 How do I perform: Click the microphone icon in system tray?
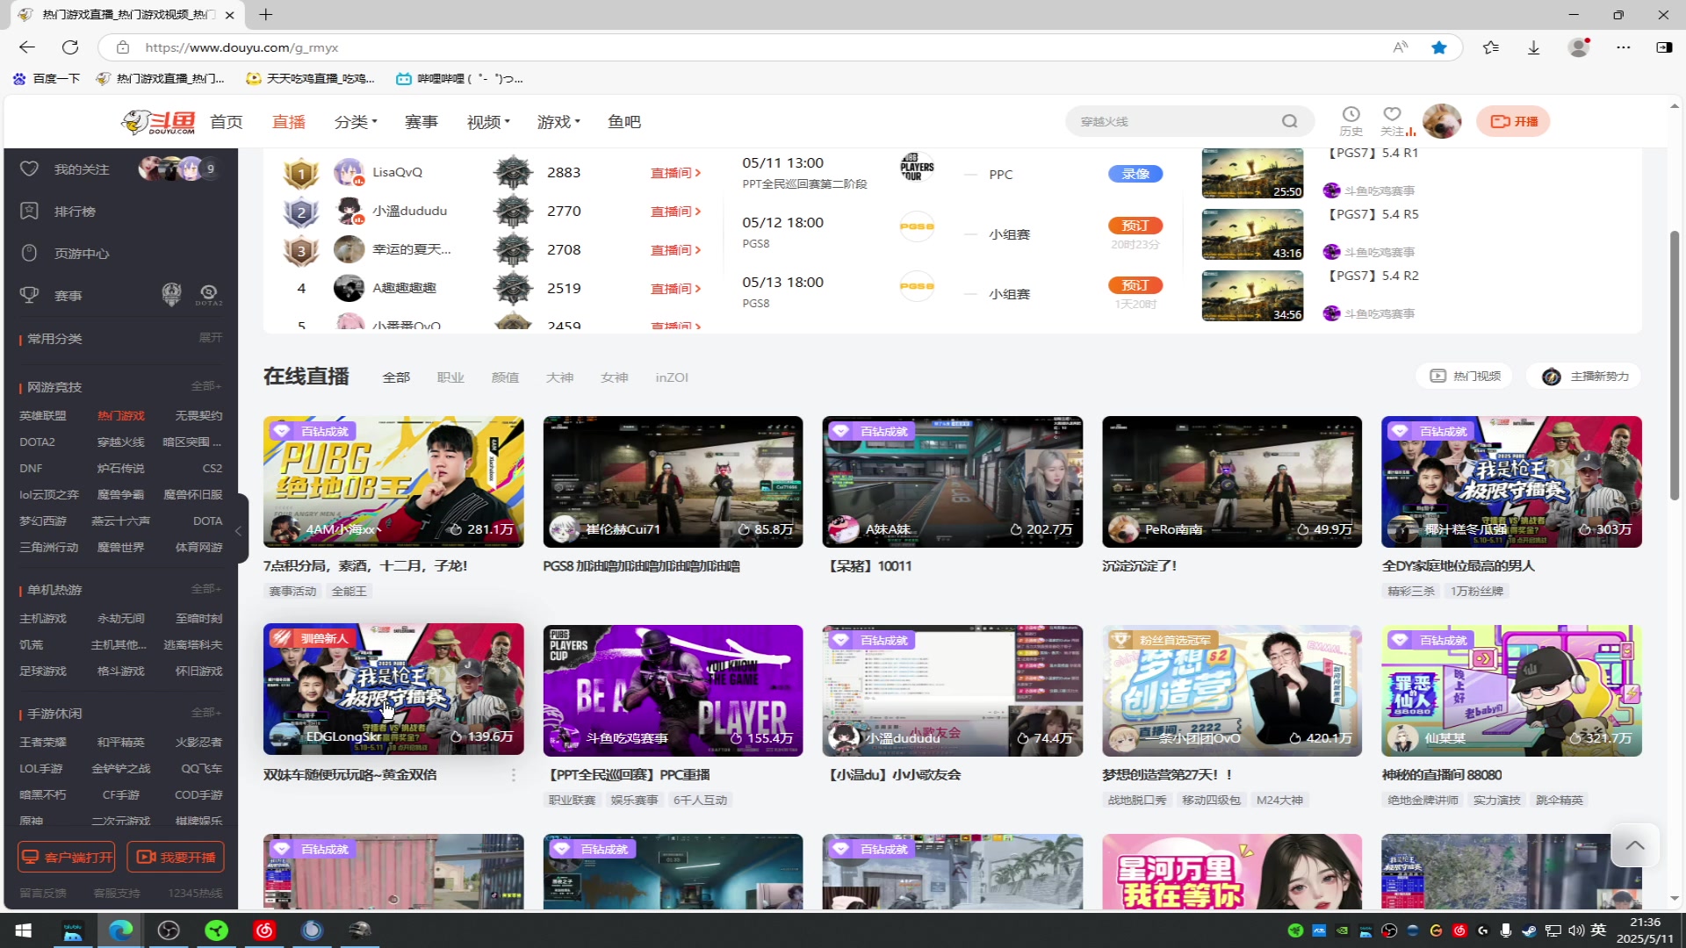click(1505, 930)
